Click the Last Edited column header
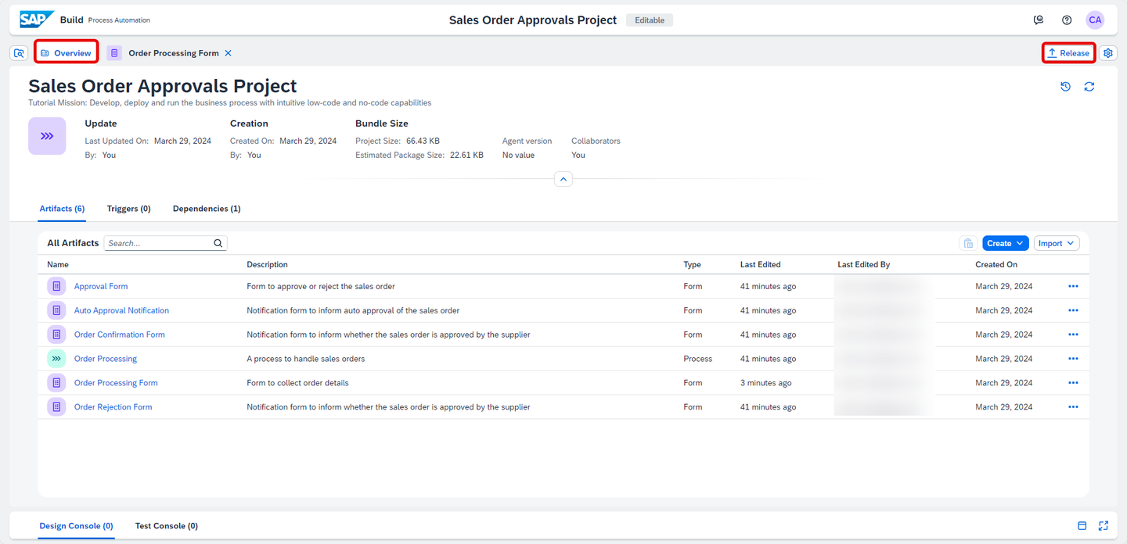This screenshot has height=544, width=1127. pos(760,265)
